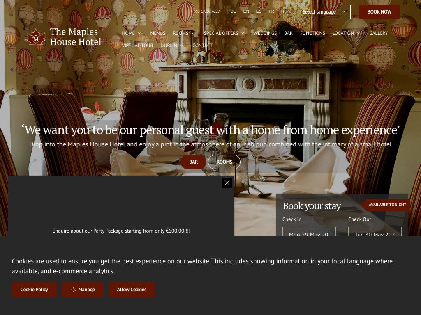This screenshot has height=315, width=421.
Task: Call the hotel phone number link
Action: [205, 11]
